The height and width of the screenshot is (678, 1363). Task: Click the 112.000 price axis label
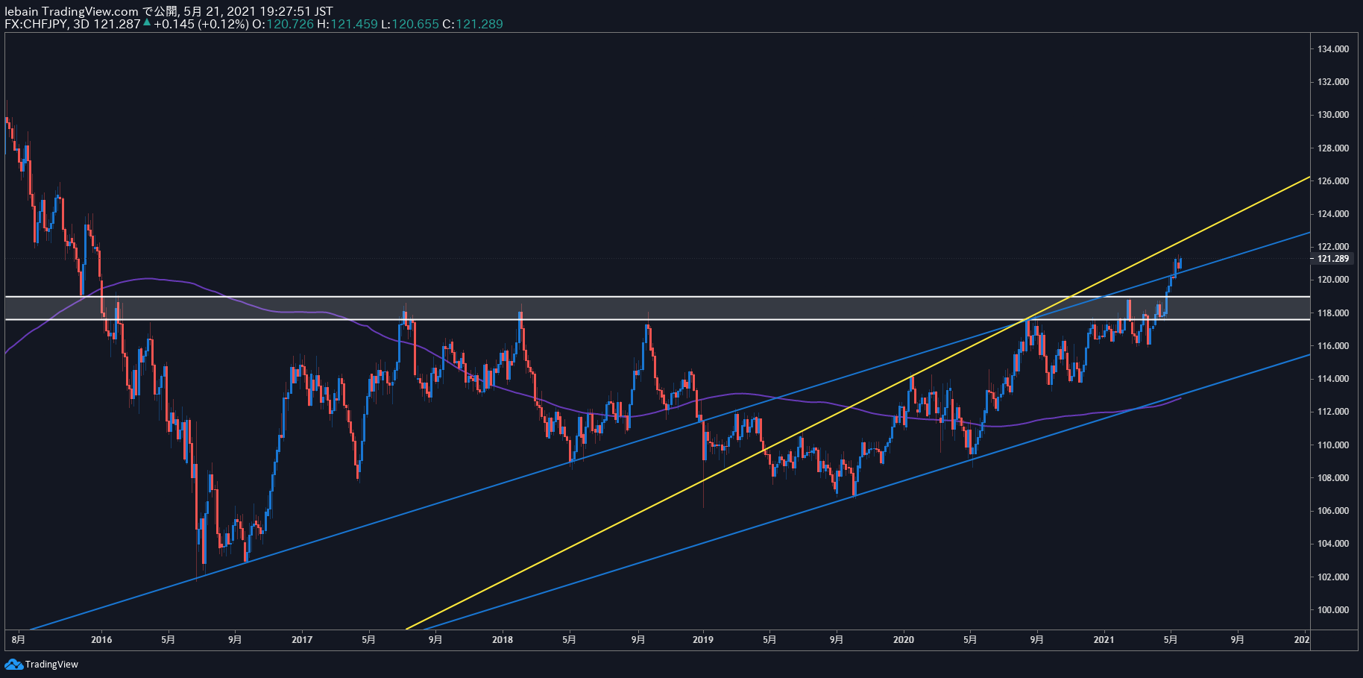point(1333,412)
